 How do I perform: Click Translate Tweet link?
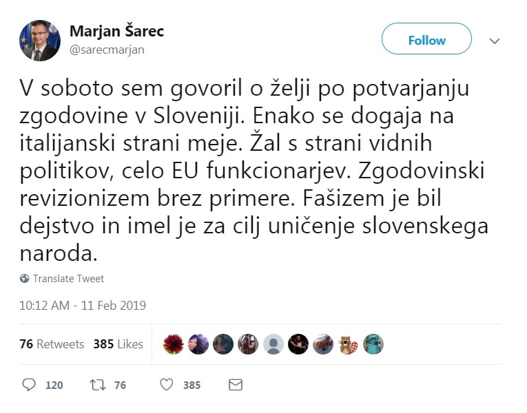coord(68,279)
